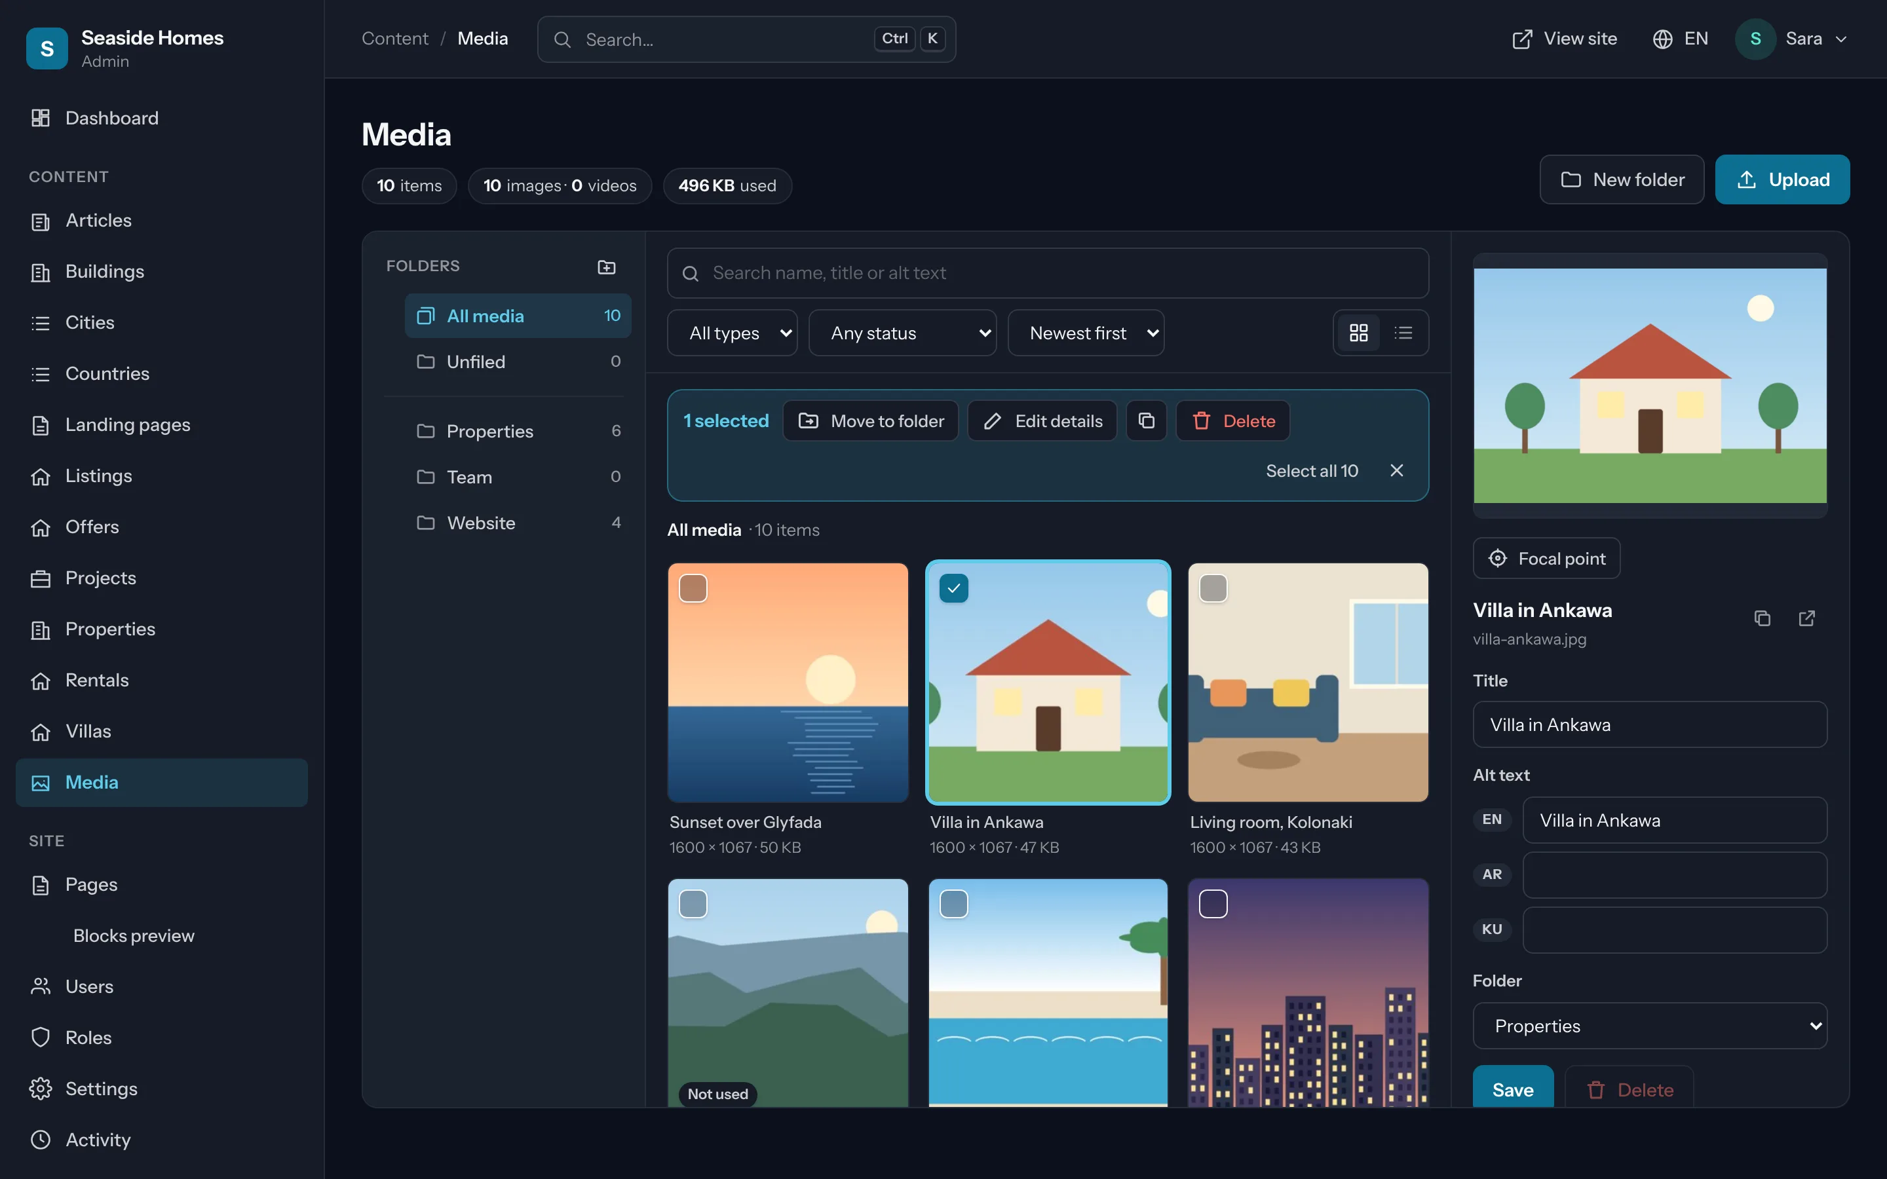Click the Rentals house icon

41,681
